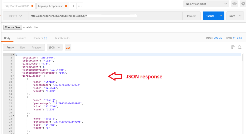Collapse the object fold arrow at line 9
Screen dimensions: 246x134
[x=13, y=79]
